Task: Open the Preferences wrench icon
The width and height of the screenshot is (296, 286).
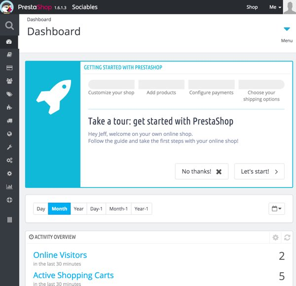Action: click(9, 147)
